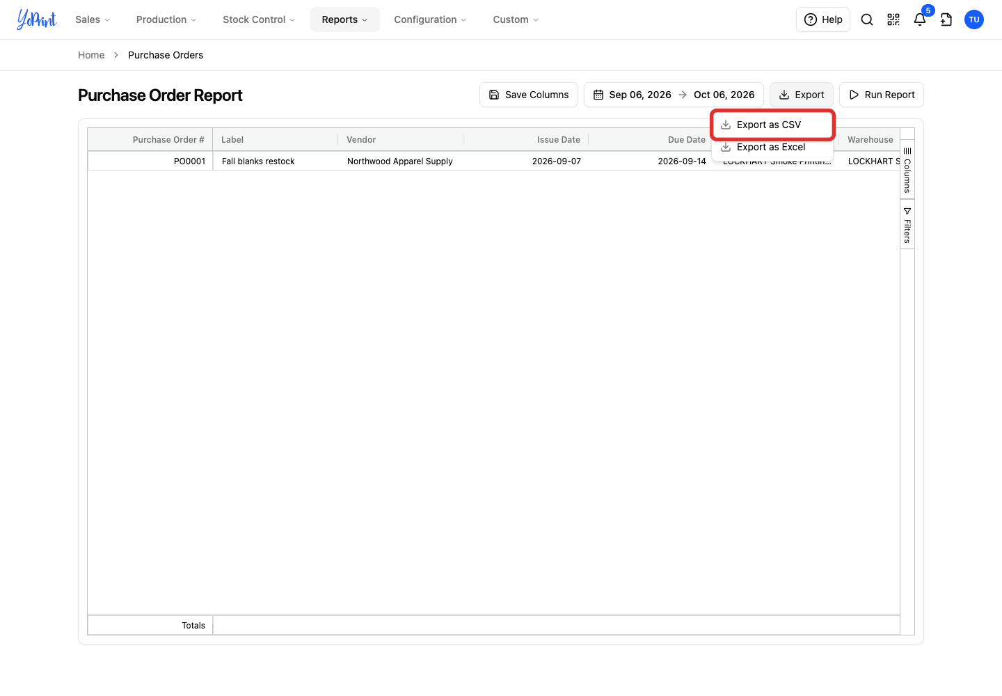Sort by Issue Date column header
Viewport: 1002px width, 696px height.
526,140
